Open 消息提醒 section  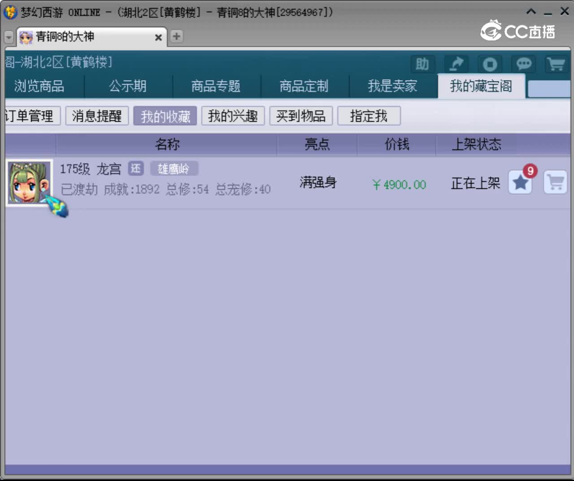(97, 116)
